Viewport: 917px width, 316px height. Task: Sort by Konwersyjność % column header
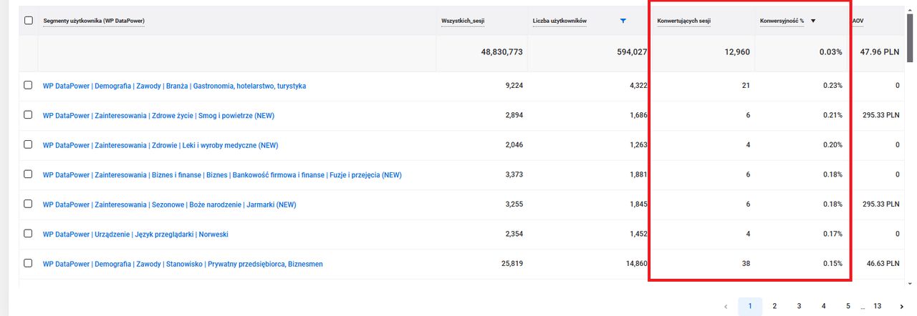782,21
